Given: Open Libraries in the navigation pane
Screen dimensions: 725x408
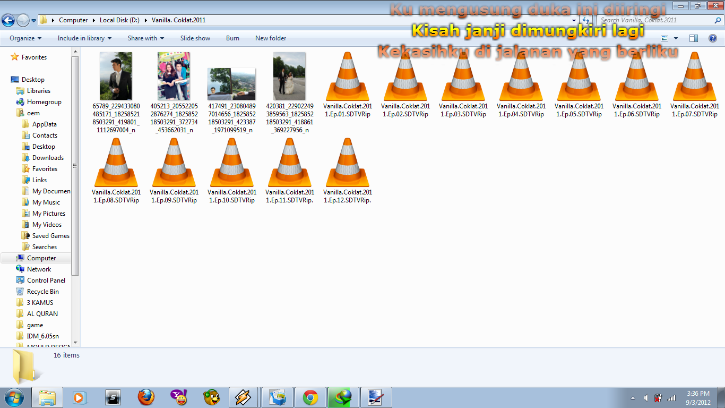Looking at the screenshot, I should (x=39, y=91).
